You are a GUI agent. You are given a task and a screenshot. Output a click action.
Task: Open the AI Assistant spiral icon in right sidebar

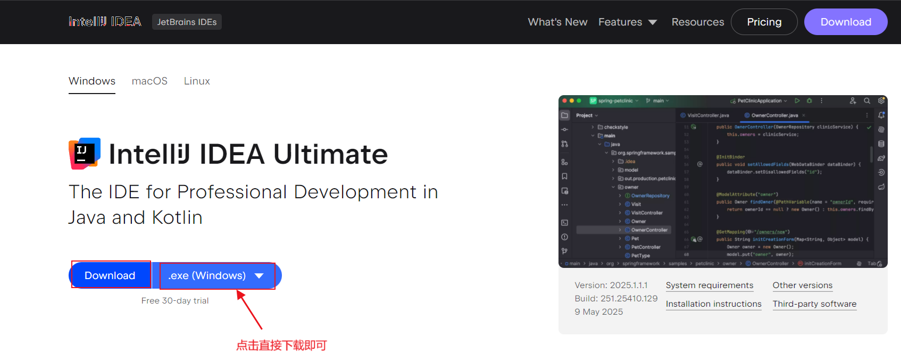(881, 130)
